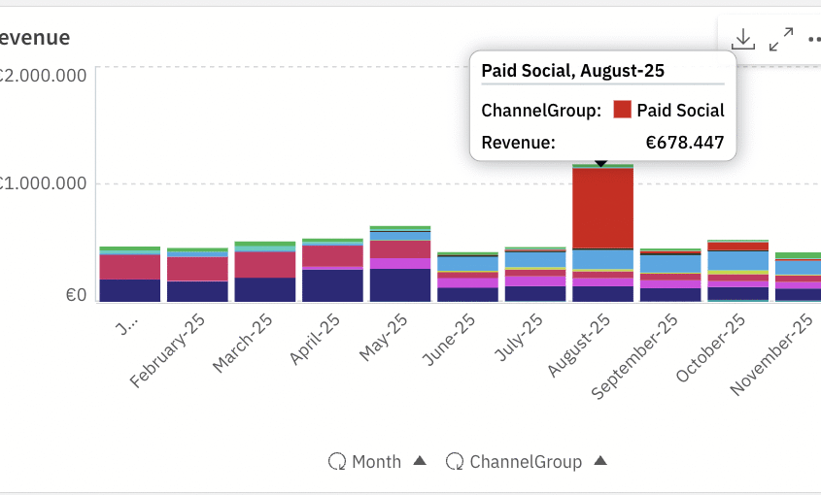Click the Month axis label

[376, 462]
